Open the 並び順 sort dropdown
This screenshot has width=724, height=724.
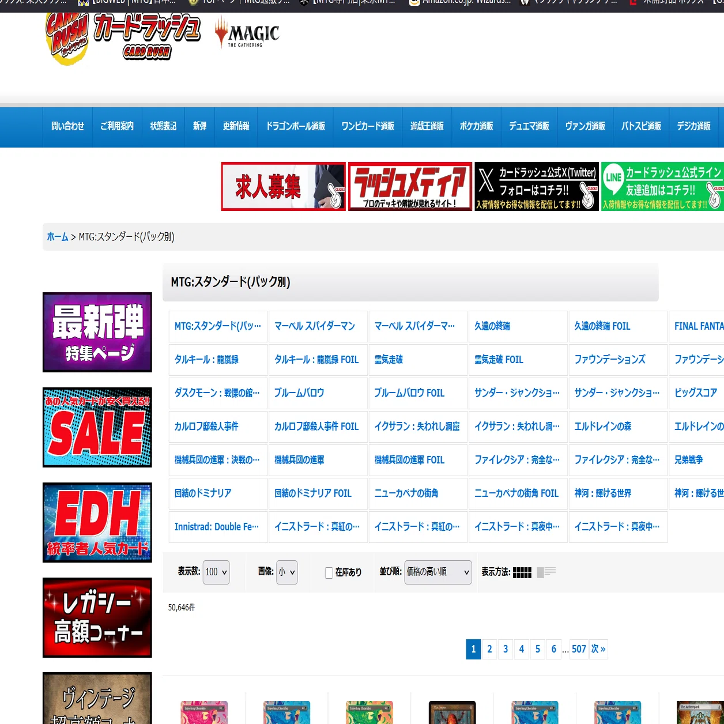pos(438,572)
